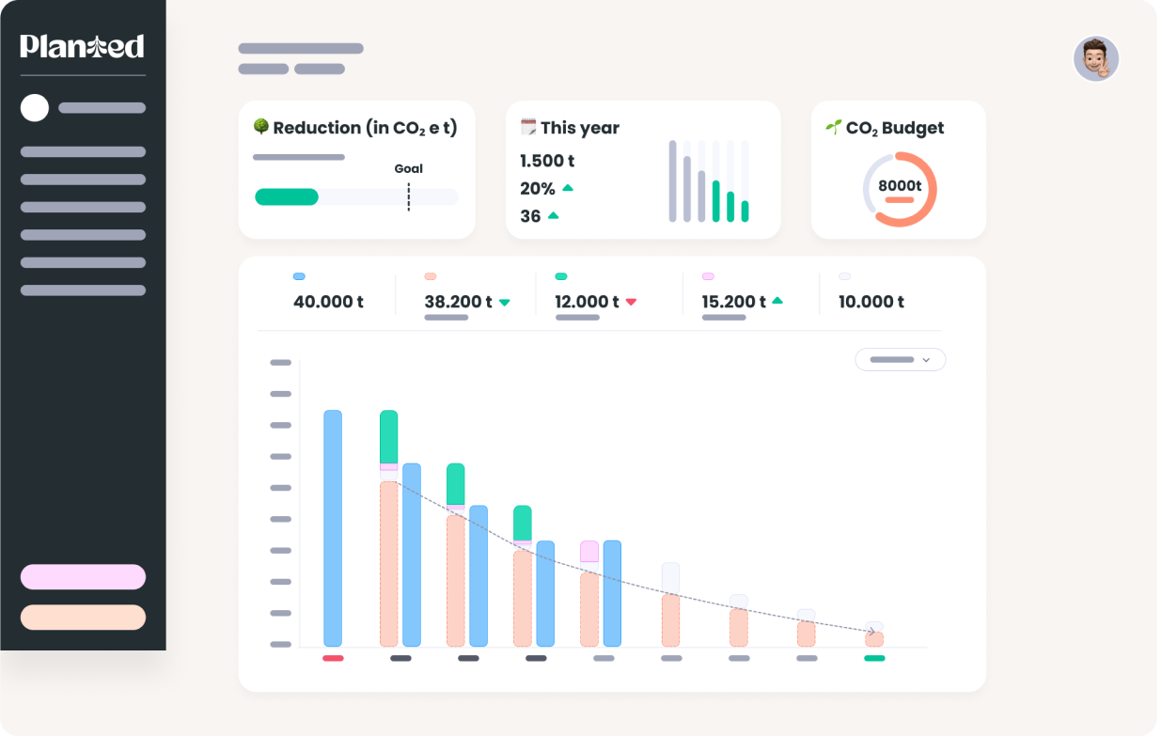Expand the teal arrow beside 38.200 t

505,302
